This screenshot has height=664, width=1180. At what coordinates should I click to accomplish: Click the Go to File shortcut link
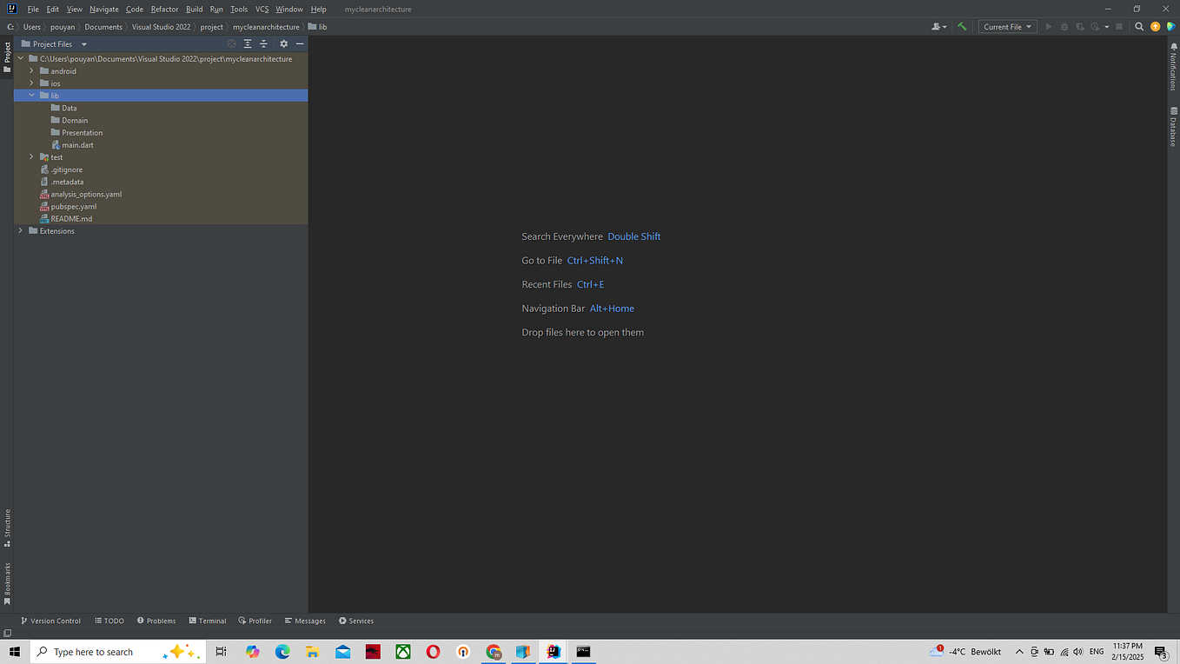tap(594, 260)
